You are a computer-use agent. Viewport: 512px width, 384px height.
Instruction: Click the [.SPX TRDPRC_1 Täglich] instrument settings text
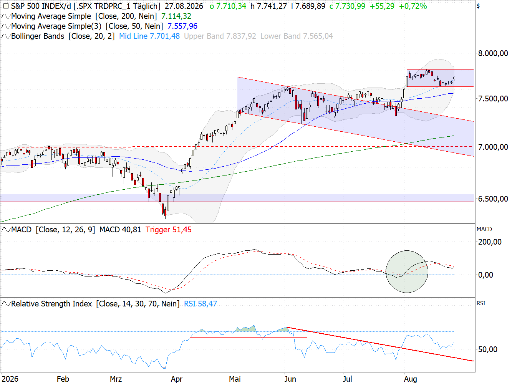pos(117,6)
